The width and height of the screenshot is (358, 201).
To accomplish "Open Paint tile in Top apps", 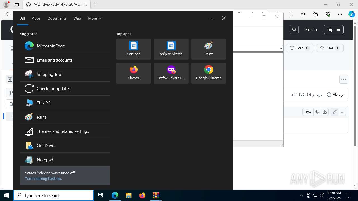I will pyautogui.click(x=209, y=49).
